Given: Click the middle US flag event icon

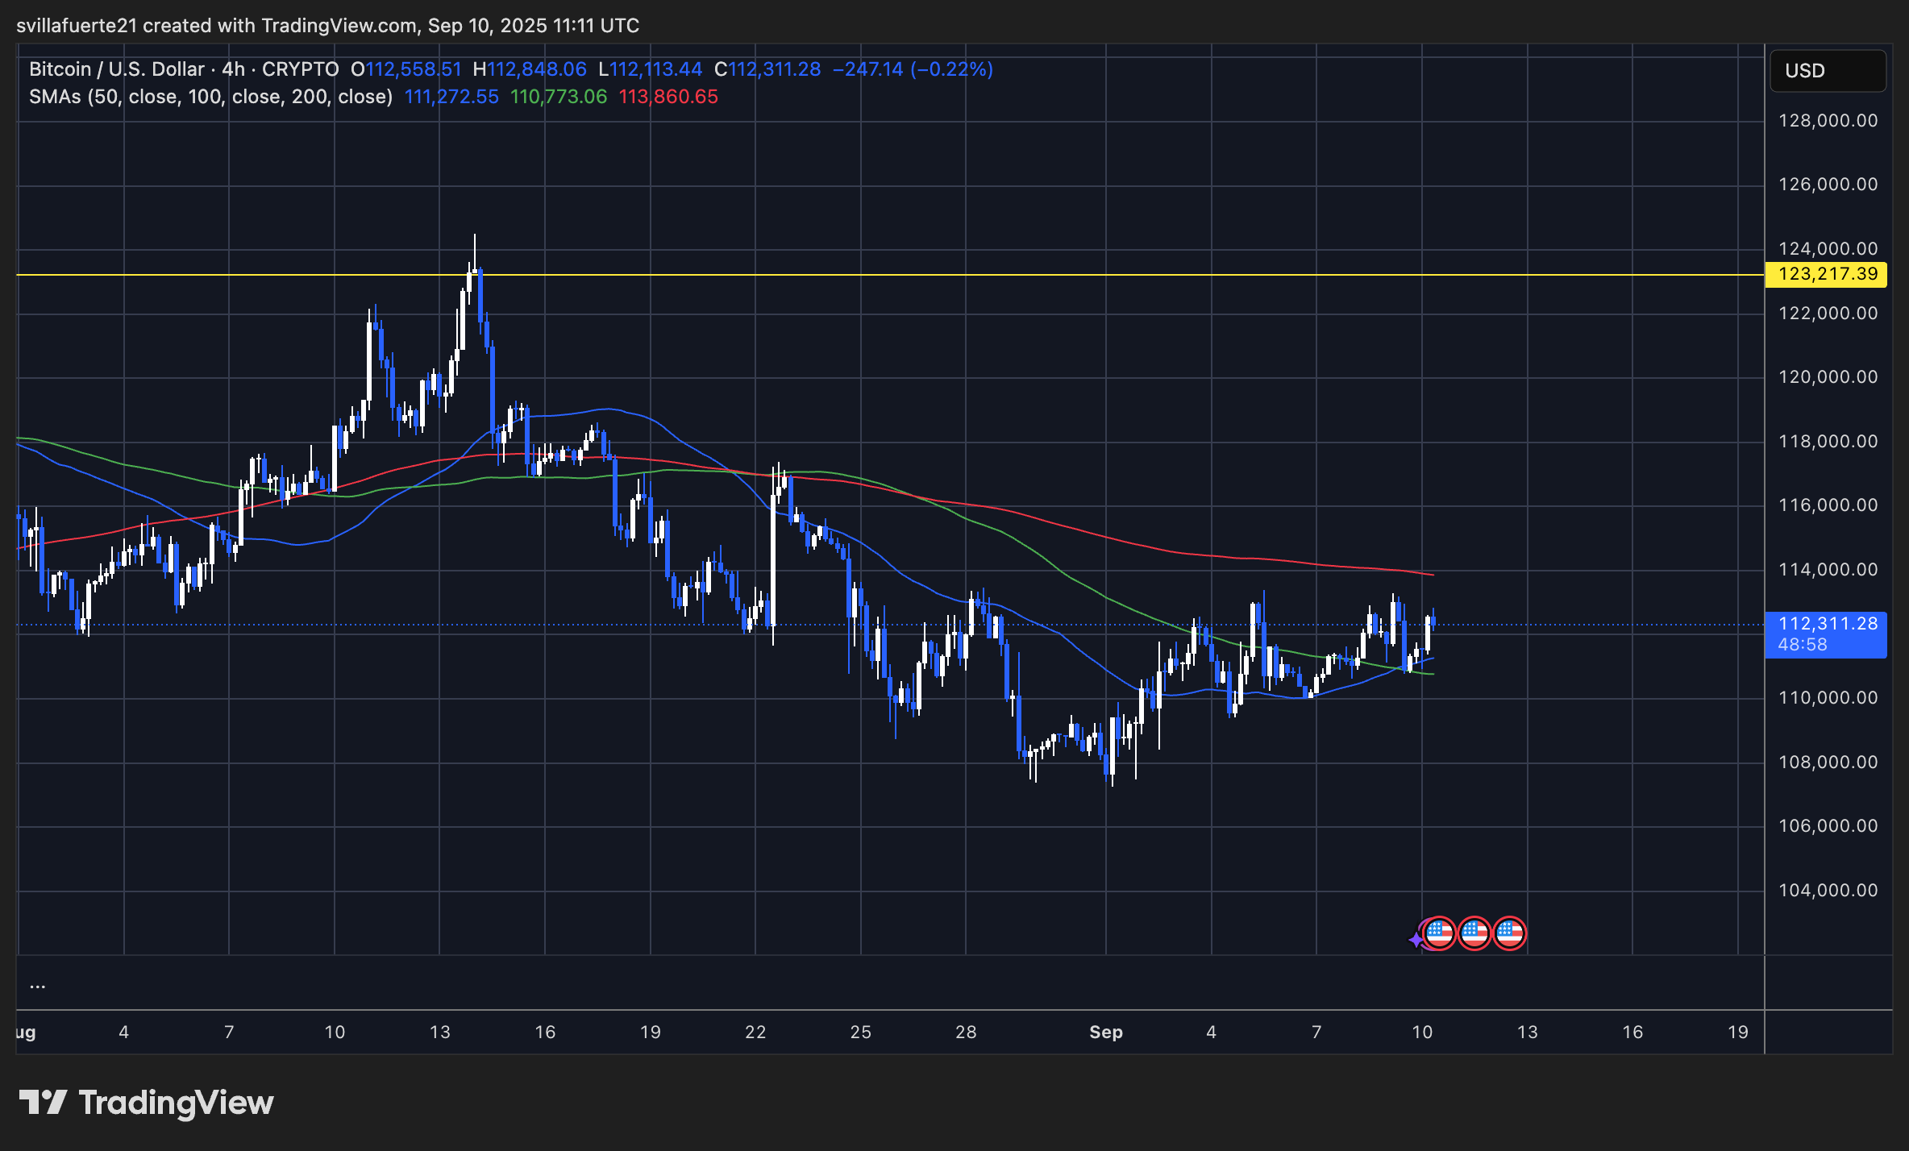Looking at the screenshot, I should click(1475, 933).
